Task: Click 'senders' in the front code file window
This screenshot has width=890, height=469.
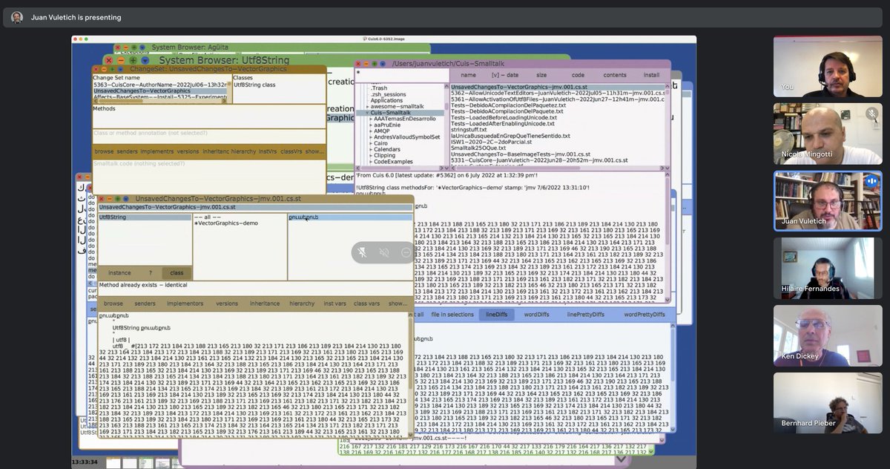Action: click(145, 304)
